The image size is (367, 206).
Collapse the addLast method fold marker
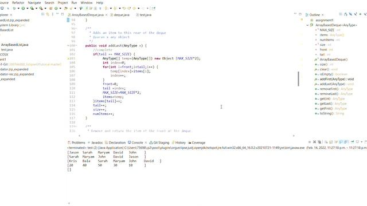[x=76, y=46]
